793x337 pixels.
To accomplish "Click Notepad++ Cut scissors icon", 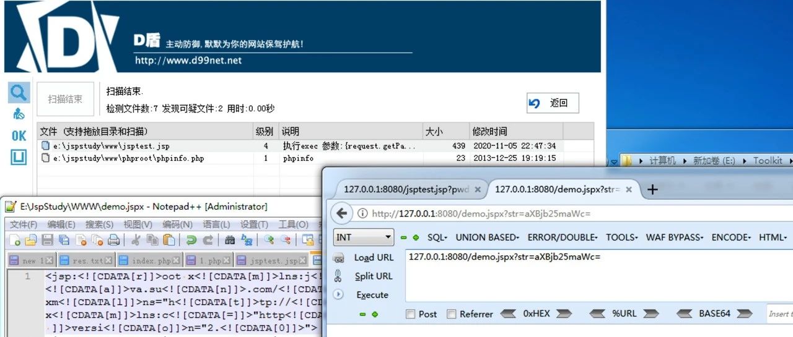I will coord(135,240).
